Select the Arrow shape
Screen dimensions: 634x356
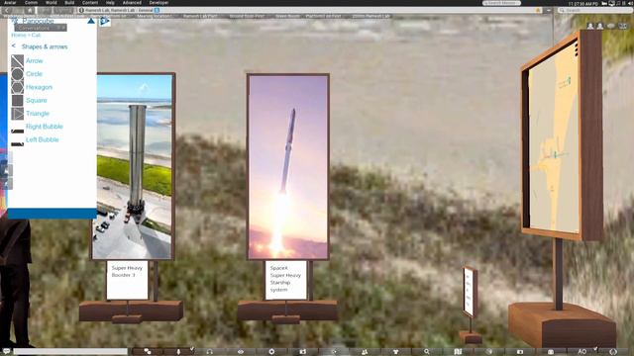pyautogui.click(x=34, y=61)
